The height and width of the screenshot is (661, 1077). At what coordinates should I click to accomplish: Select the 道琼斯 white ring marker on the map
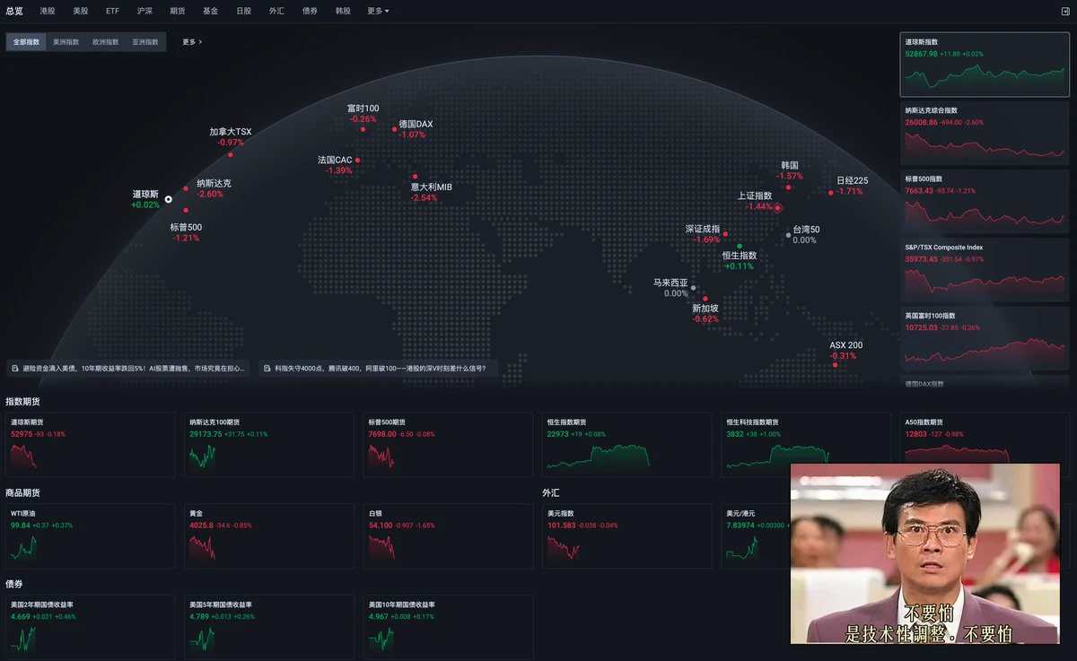(x=168, y=199)
